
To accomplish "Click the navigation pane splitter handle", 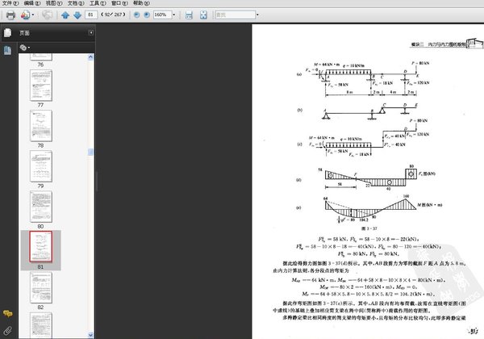I will click(96, 182).
